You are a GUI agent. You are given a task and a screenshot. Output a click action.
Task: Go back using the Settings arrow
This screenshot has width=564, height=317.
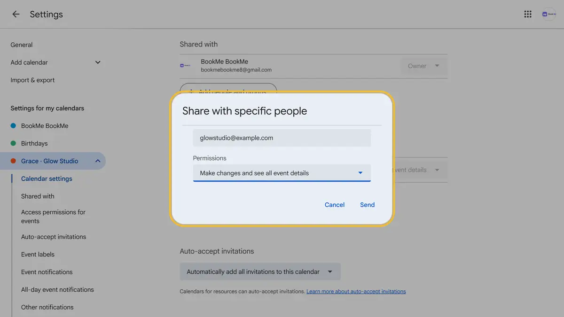[16, 14]
